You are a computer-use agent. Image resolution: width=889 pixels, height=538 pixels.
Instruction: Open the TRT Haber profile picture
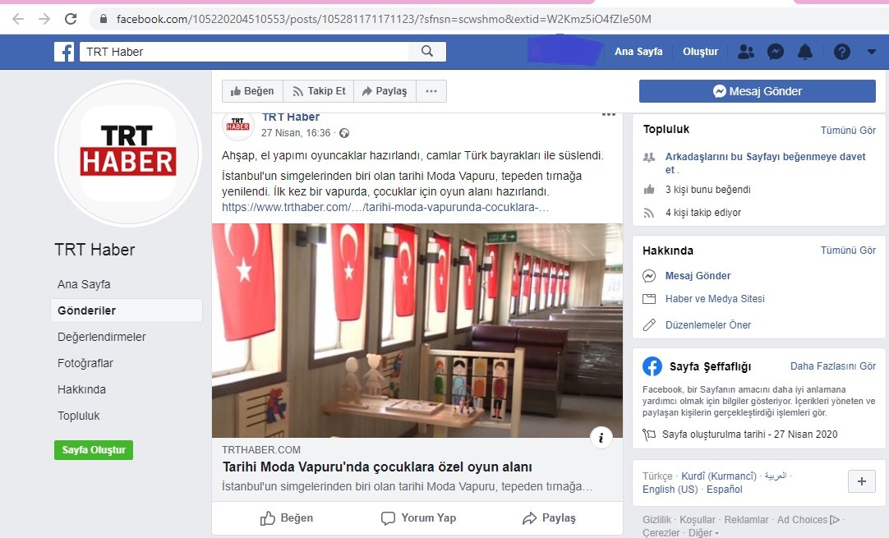pyautogui.click(x=128, y=154)
